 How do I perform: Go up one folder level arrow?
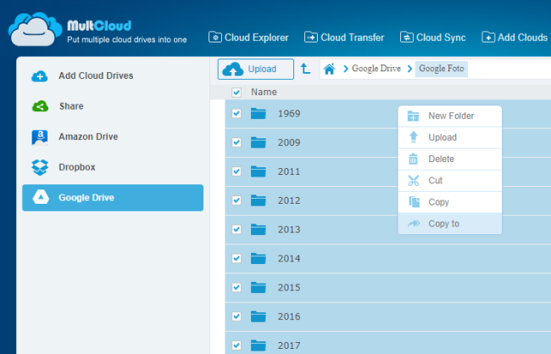pyautogui.click(x=305, y=69)
